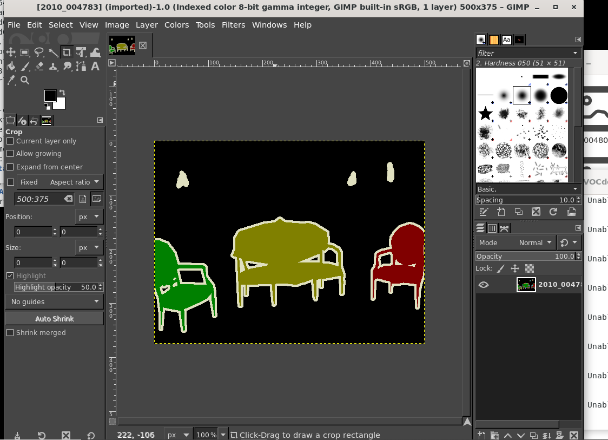Toggle the Fixed aspect ratio checkbox
Screen dimensions: 608x440
pos(11,182)
